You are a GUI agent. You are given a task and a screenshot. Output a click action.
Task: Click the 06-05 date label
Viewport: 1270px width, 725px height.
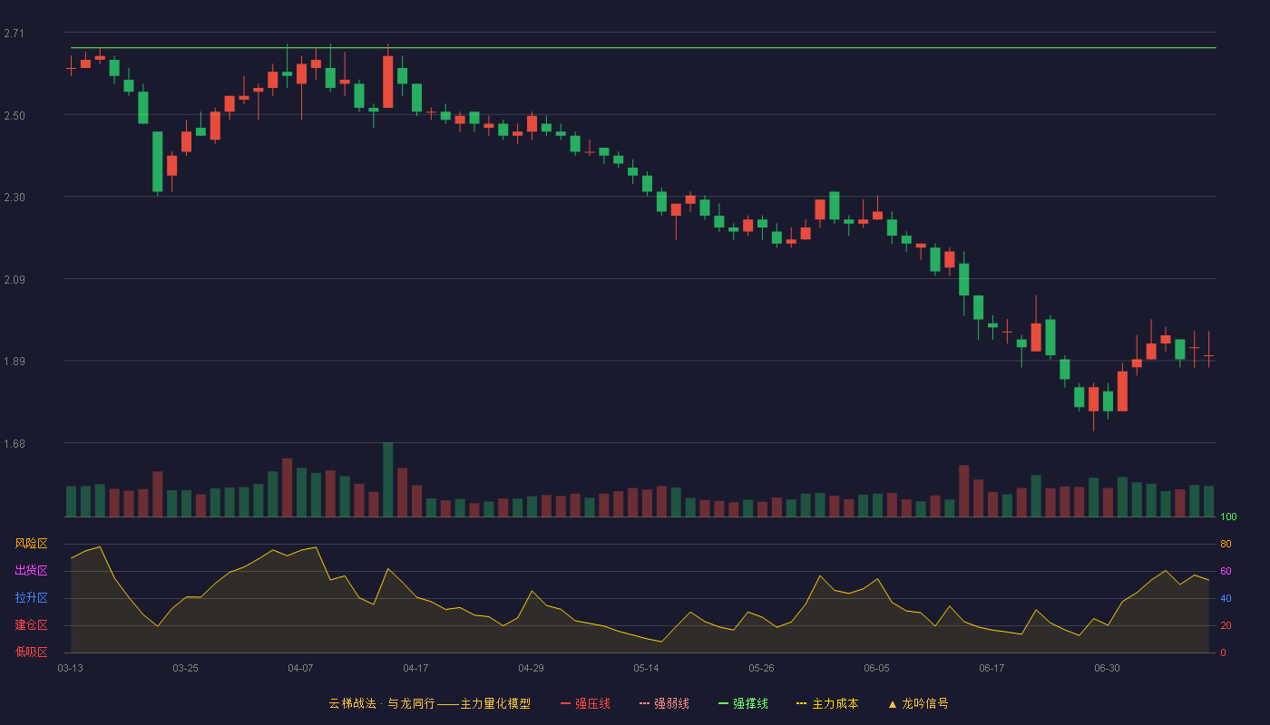pos(876,668)
